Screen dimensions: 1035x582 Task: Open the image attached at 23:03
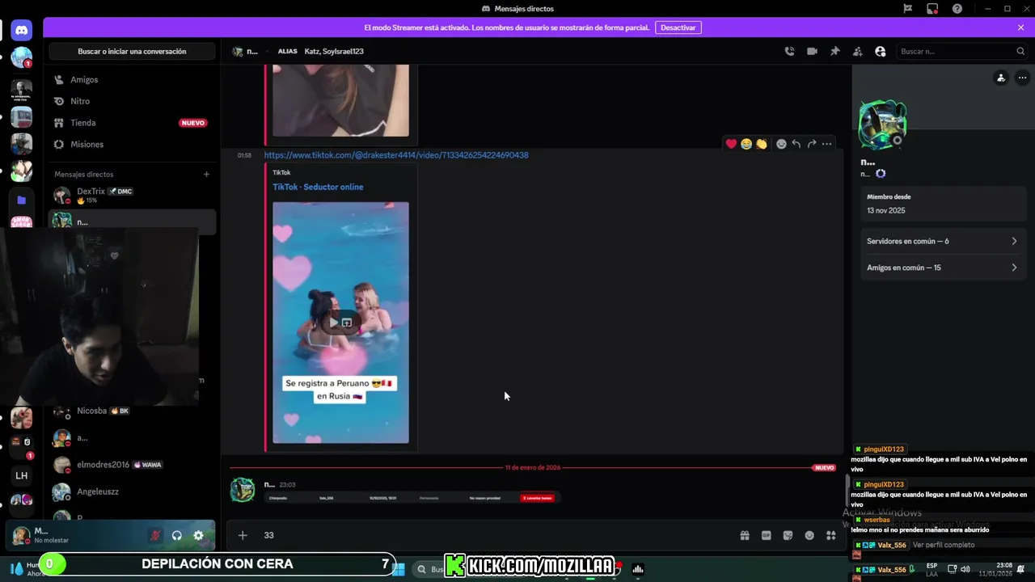pos(413,498)
